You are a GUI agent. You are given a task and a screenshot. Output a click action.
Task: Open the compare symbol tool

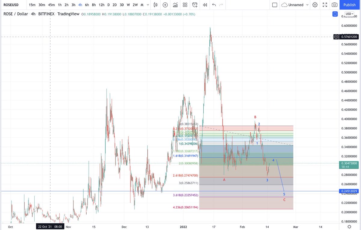pos(165,5)
